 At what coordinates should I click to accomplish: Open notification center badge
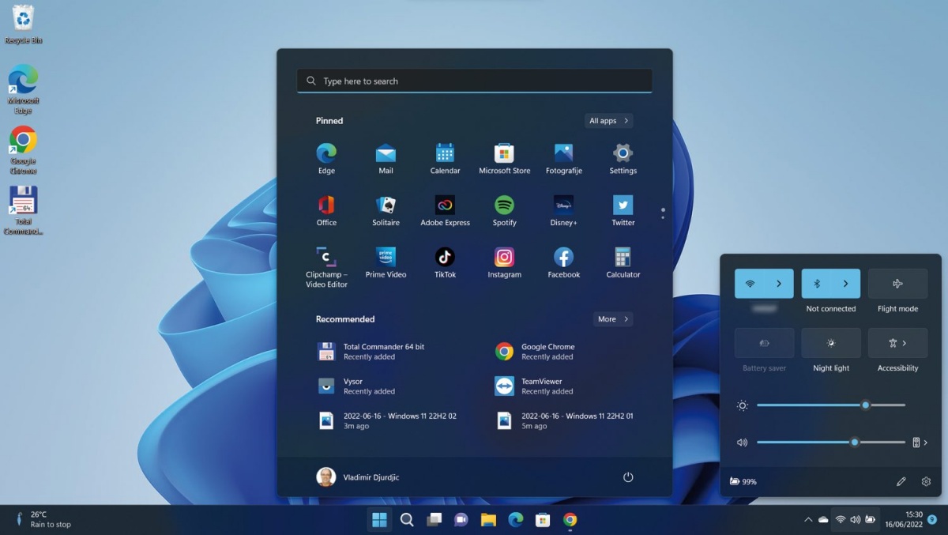coord(932,519)
